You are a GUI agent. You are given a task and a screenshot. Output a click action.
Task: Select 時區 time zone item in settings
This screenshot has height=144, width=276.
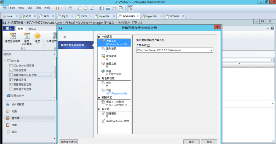click(109, 71)
